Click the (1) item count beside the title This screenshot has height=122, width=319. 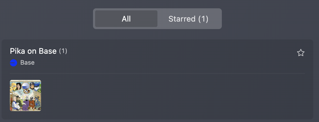tap(63, 51)
